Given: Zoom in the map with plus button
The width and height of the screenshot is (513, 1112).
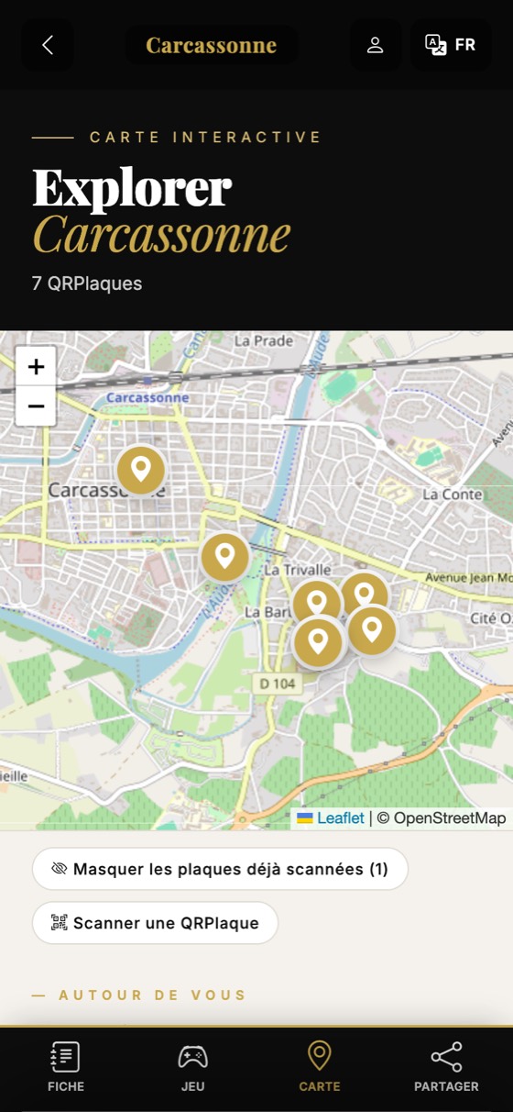Looking at the screenshot, I should 36,367.
